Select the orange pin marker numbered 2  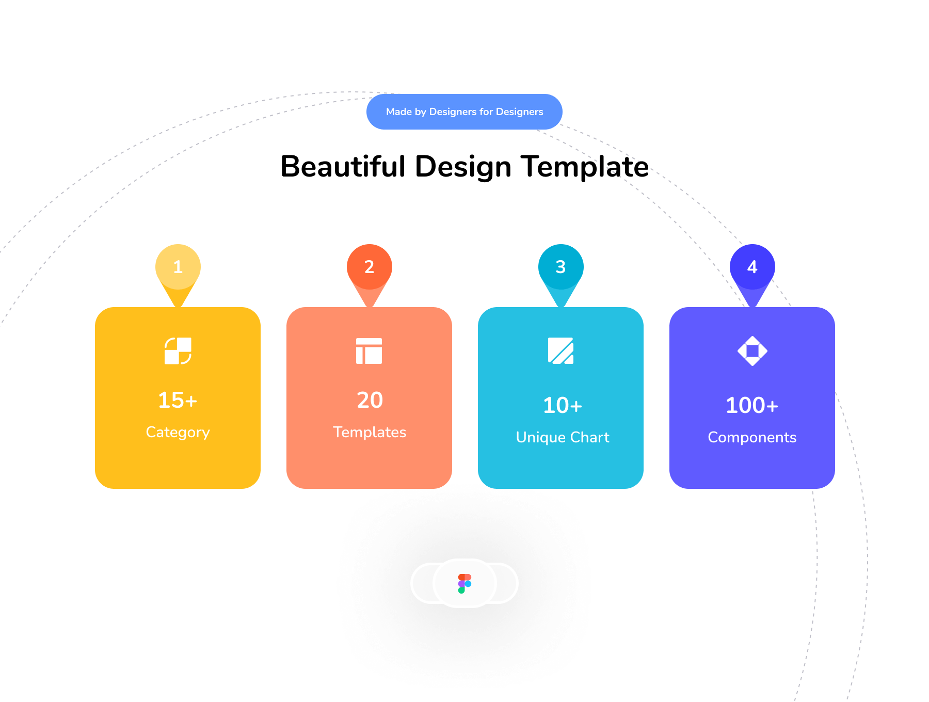pos(370,267)
